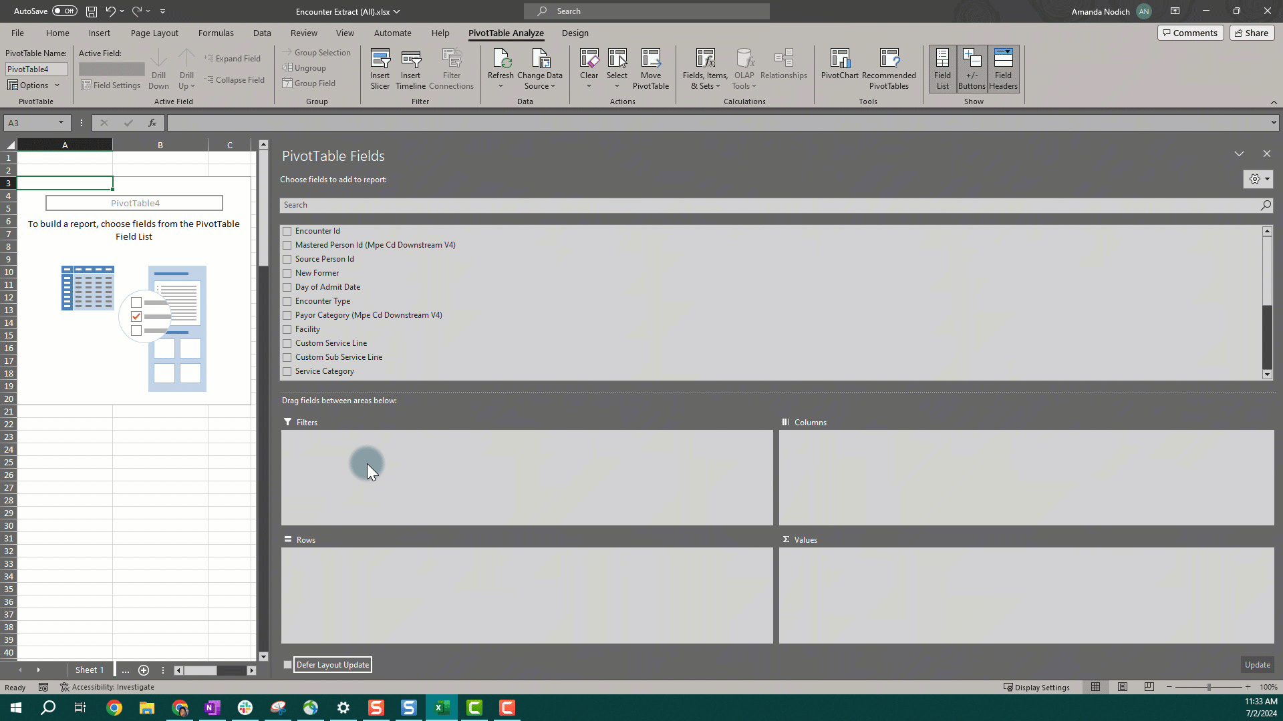This screenshot has width=1283, height=721.
Task: Check the Facility field checkbox
Action: (287, 329)
